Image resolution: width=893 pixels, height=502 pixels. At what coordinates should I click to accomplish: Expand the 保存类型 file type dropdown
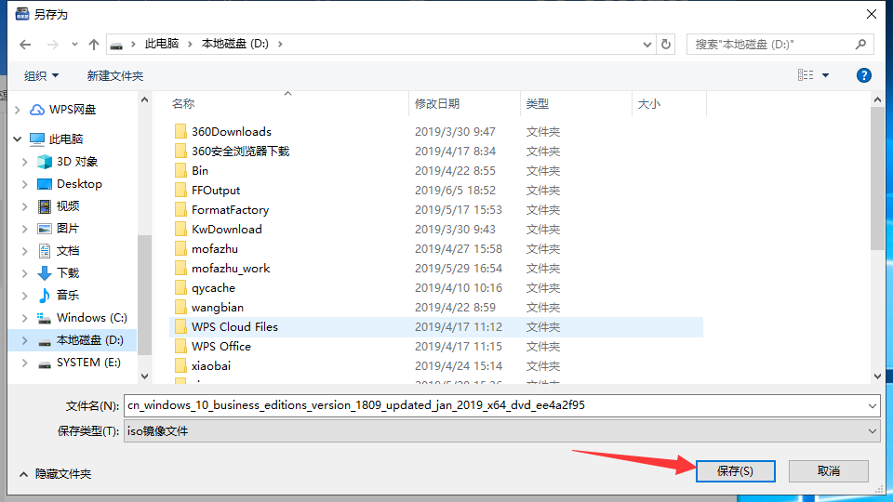872,431
